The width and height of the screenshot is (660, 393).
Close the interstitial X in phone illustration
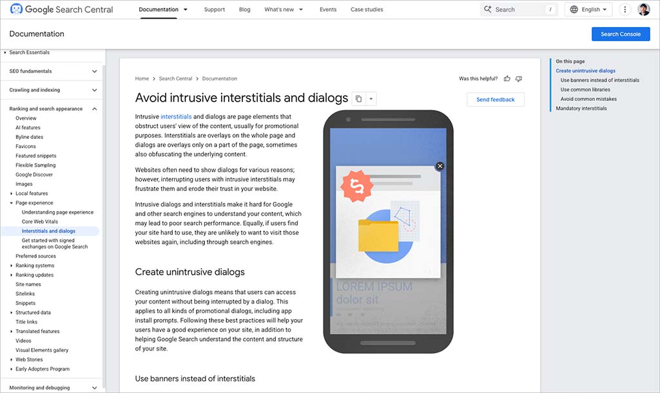(440, 166)
